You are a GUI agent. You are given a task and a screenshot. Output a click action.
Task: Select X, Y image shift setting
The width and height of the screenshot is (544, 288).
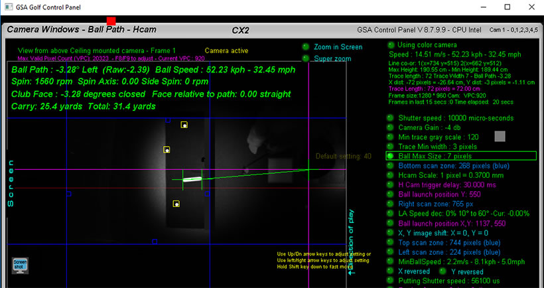tap(391, 233)
